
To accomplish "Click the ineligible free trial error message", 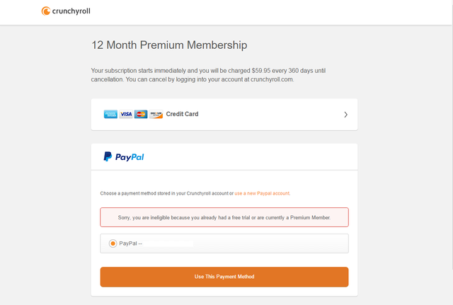I will click(224, 217).
